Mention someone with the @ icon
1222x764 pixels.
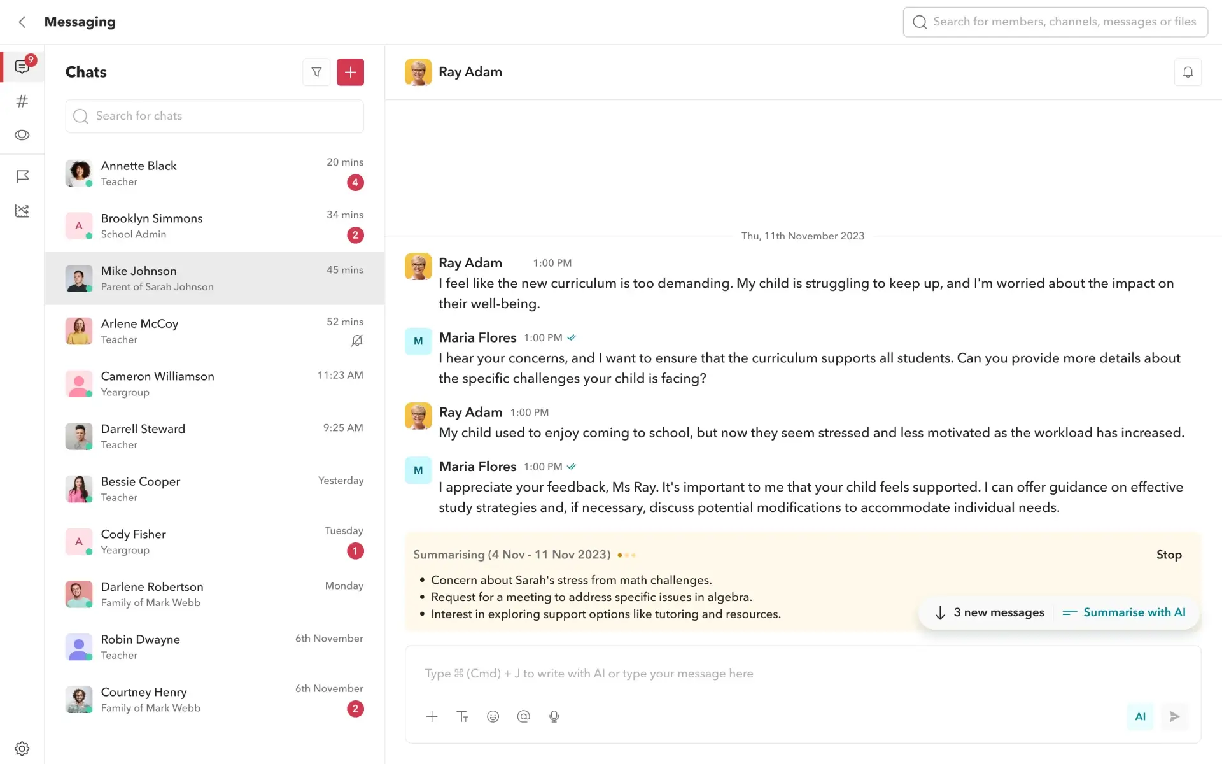pos(523,716)
